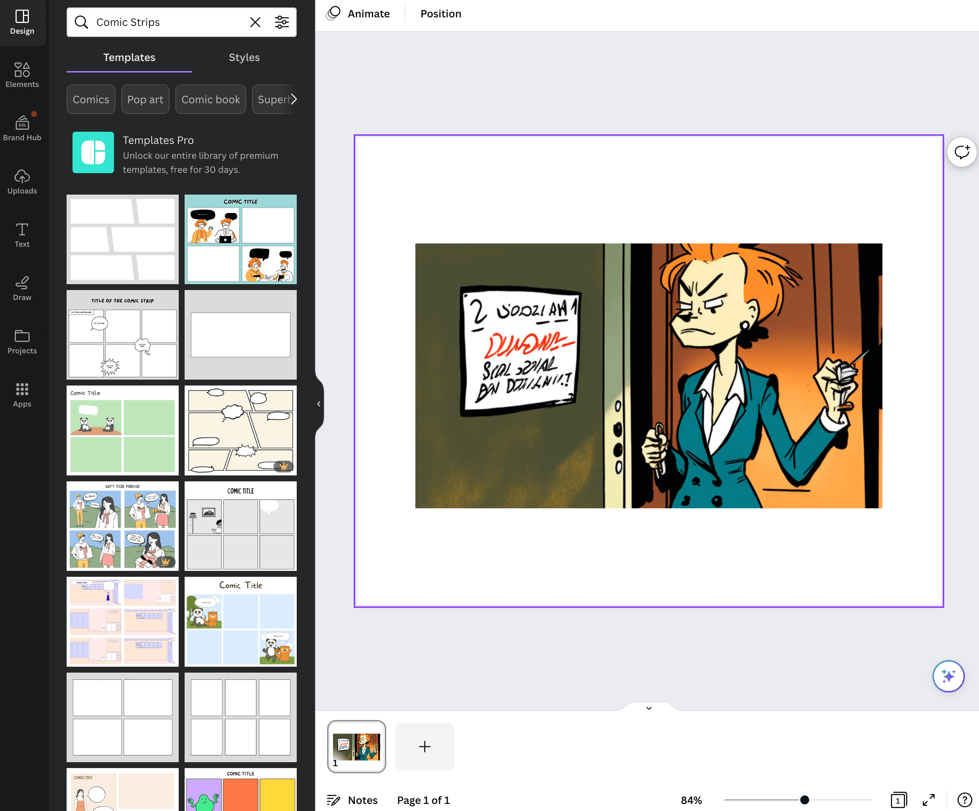
Task: Choose the pink room-scene comic template
Action: pyautogui.click(x=122, y=621)
